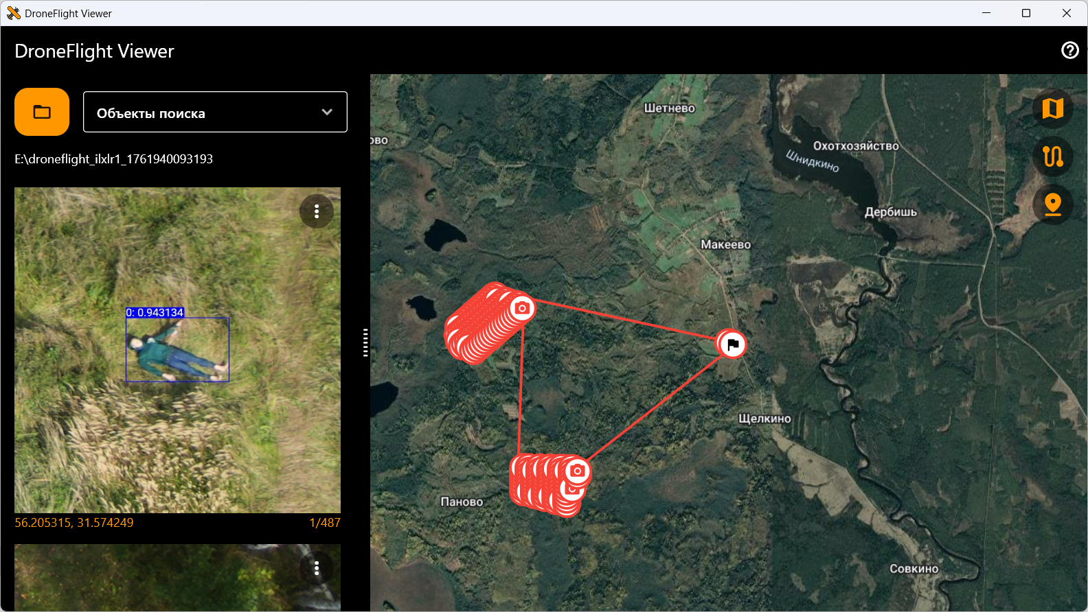Open the folder selection button

point(42,112)
